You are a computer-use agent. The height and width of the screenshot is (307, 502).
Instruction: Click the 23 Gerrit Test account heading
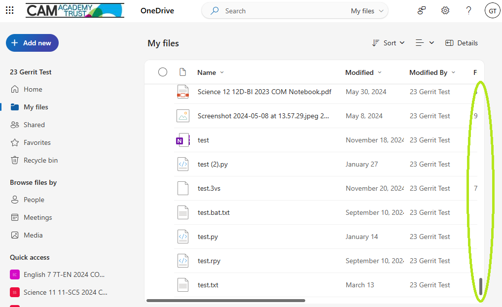coord(31,72)
